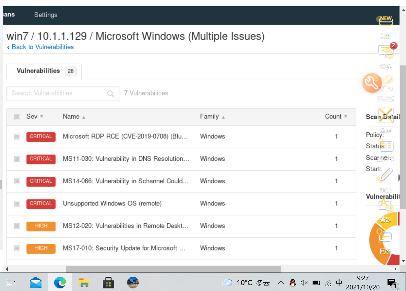Click the QQ penguin tray icon
406x291 pixels.
tap(293, 283)
